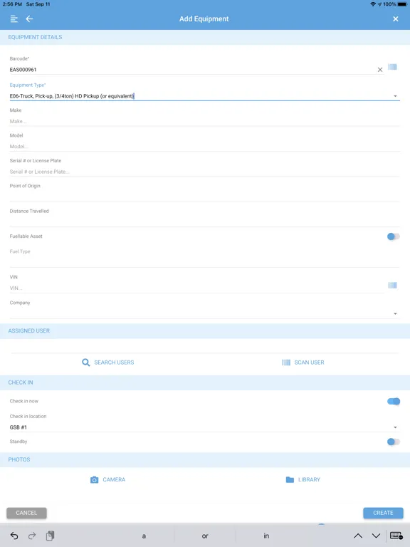Click SCAN USER link
The image size is (410, 547).
[309, 363]
